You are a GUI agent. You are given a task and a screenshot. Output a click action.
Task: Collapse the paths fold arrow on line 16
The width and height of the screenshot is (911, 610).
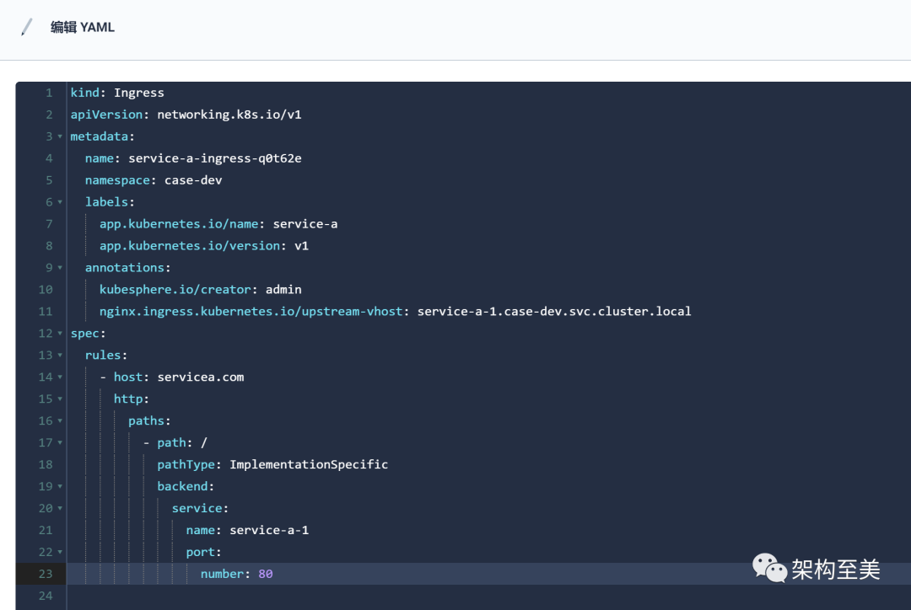[x=60, y=420]
